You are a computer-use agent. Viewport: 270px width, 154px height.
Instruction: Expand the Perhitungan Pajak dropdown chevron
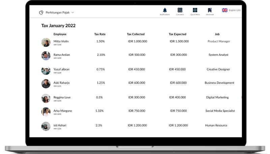(73, 12)
